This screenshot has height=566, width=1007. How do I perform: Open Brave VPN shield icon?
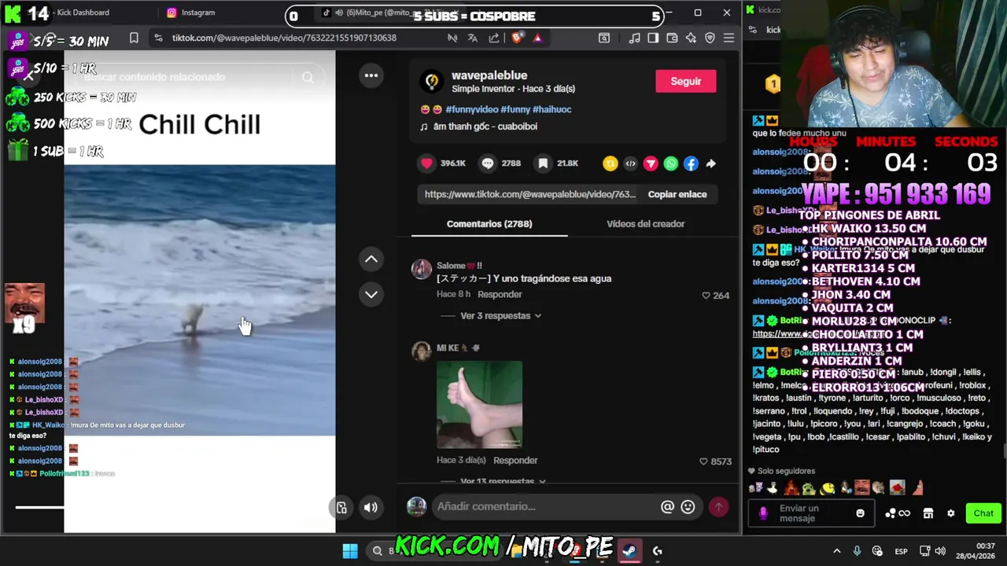pyautogui.click(x=710, y=38)
